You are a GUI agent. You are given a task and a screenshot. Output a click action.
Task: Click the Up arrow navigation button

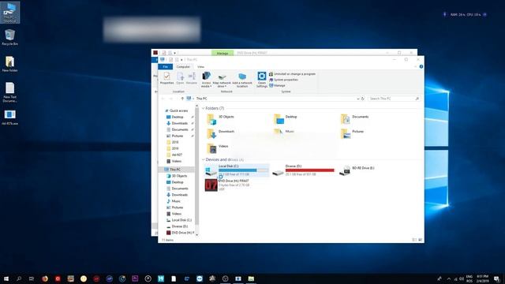tap(182, 99)
